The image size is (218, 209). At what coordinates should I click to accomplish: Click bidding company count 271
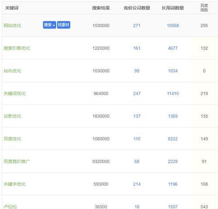click(x=137, y=25)
